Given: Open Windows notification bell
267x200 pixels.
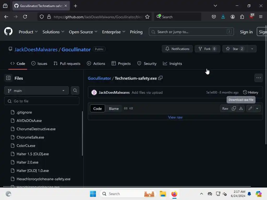Looking at the screenshot, I should (249, 194).
